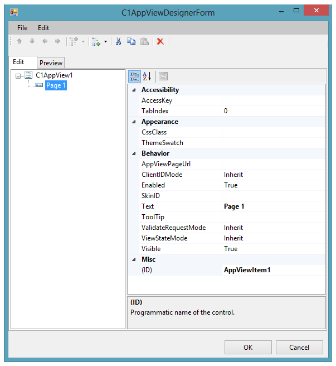Click the TabIndex value 0
The width and height of the screenshot is (336, 366).
click(x=274, y=111)
